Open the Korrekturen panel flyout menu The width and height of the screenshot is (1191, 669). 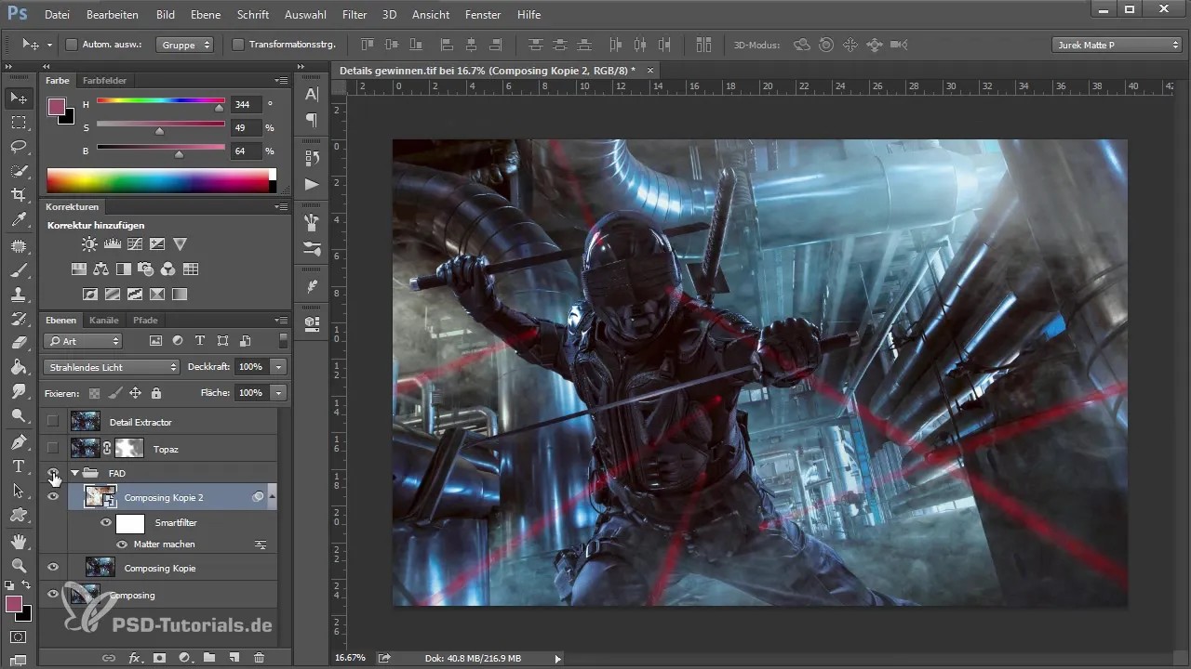(281, 207)
